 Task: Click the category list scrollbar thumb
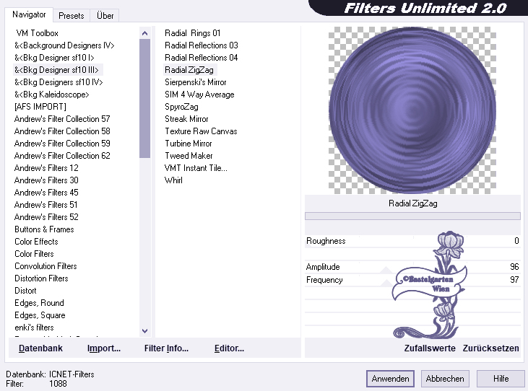(144, 98)
